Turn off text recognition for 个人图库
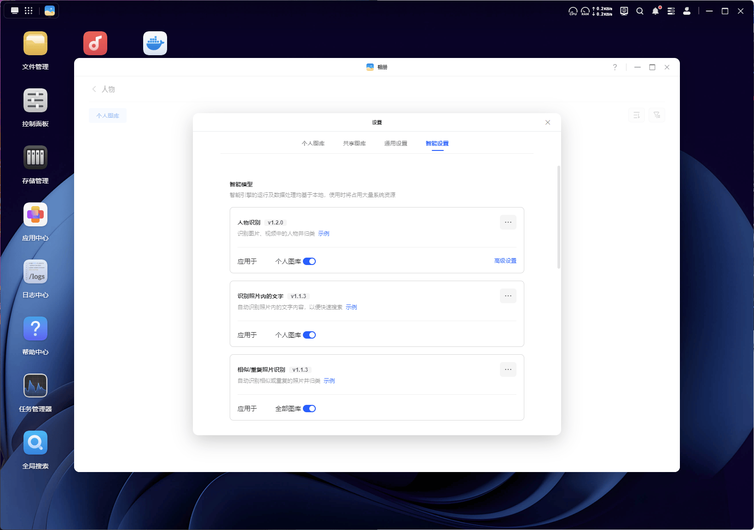Image resolution: width=754 pixels, height=530 pixels. 310,335
